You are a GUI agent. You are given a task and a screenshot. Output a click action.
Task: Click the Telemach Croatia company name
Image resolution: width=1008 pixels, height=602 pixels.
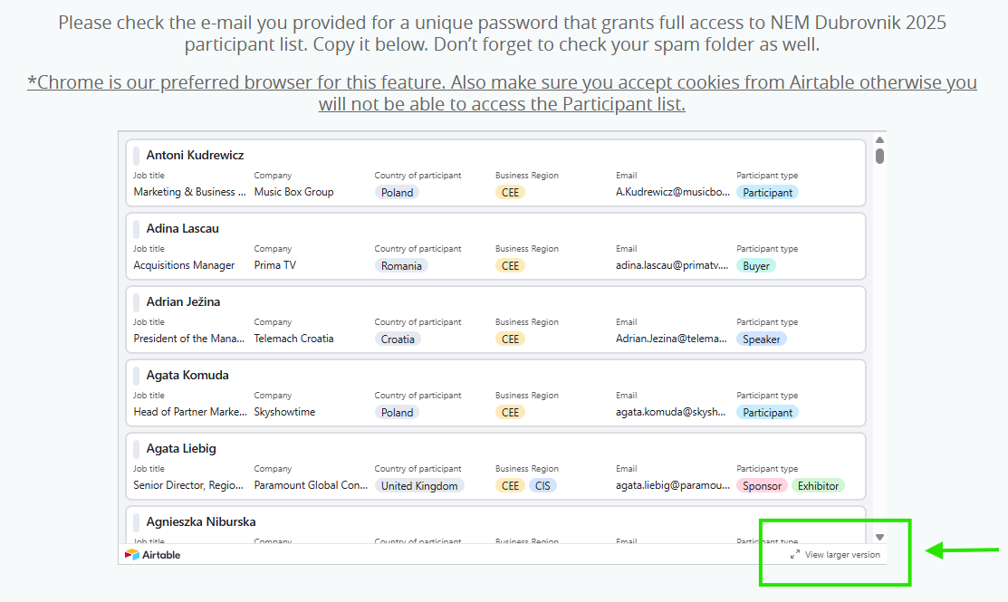pos(293,338)
